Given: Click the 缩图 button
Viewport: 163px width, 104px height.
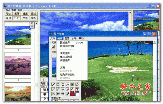Looking at the screenshot, I should 33,18.
